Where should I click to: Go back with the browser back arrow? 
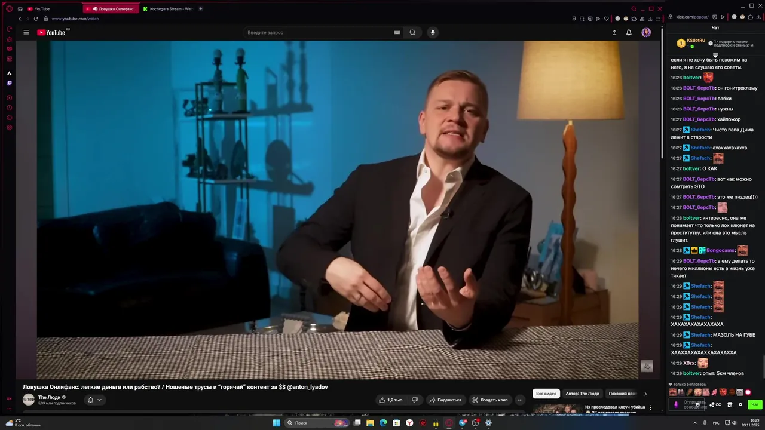(20, 19)
